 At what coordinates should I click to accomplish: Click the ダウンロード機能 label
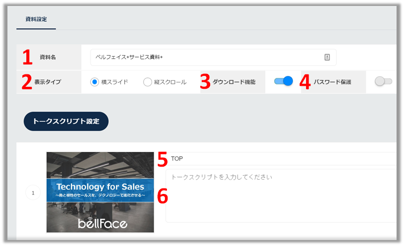point(234,82)
